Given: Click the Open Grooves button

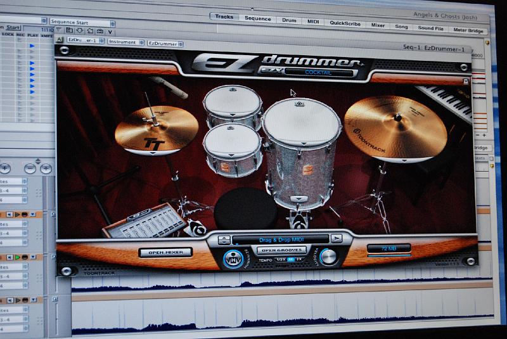Looking at the screenshot, I should click(x=281, y=250).
